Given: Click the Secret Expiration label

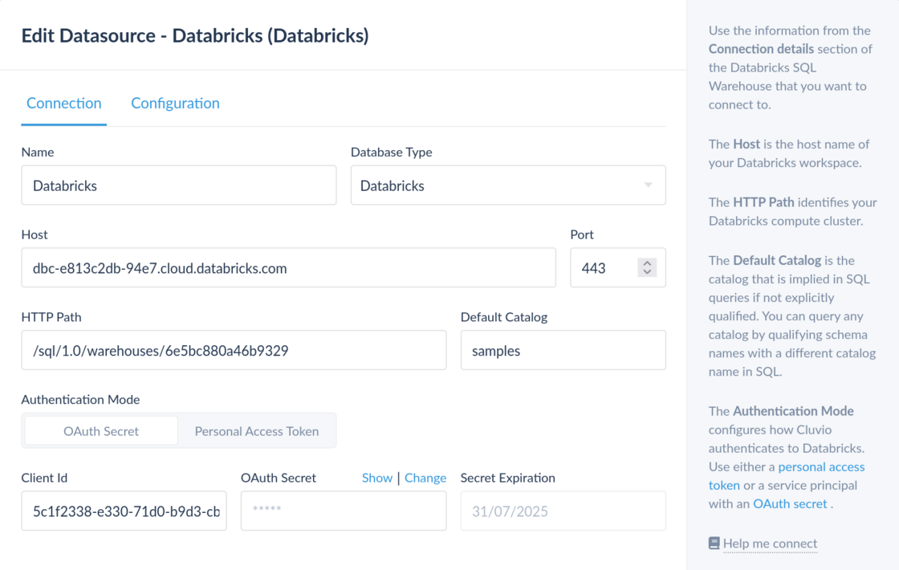Looking at the screenshot, I should (x=507, y=478).
